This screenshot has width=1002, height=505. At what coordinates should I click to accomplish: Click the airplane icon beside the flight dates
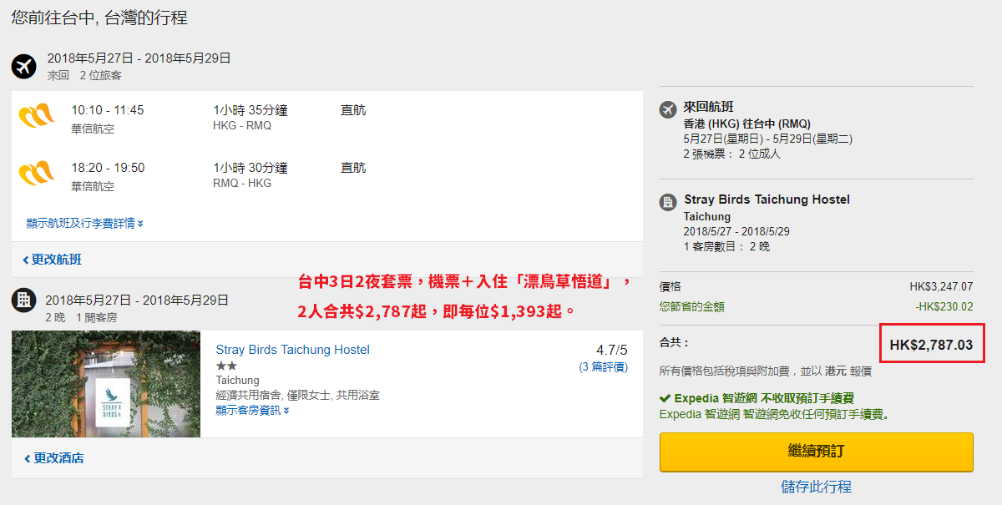(x=23, y=66)
